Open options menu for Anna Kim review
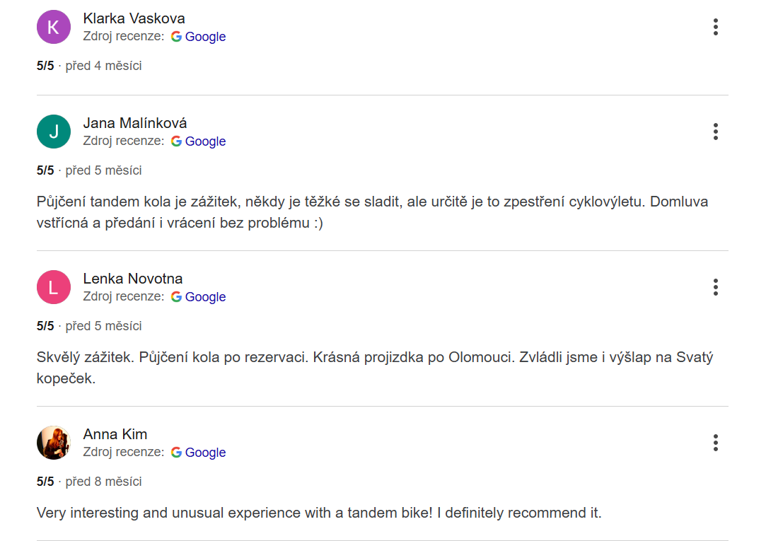Screen dimensions: 766x541 point(716,443)
